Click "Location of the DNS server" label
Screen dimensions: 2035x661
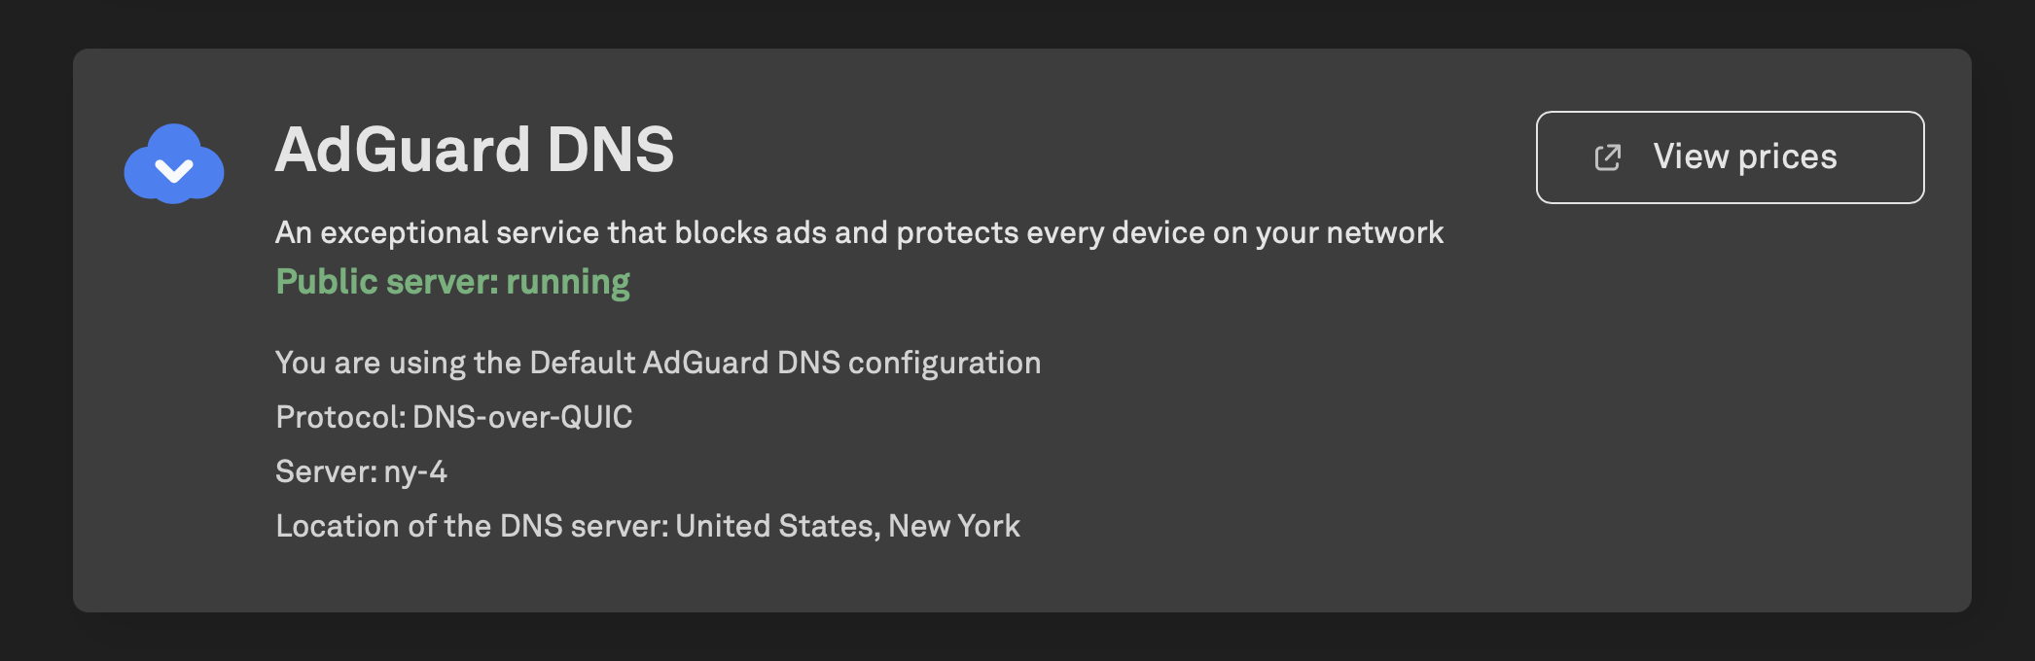472,526
